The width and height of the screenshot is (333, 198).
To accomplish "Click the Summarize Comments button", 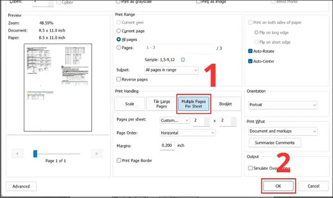I will 275,143.
